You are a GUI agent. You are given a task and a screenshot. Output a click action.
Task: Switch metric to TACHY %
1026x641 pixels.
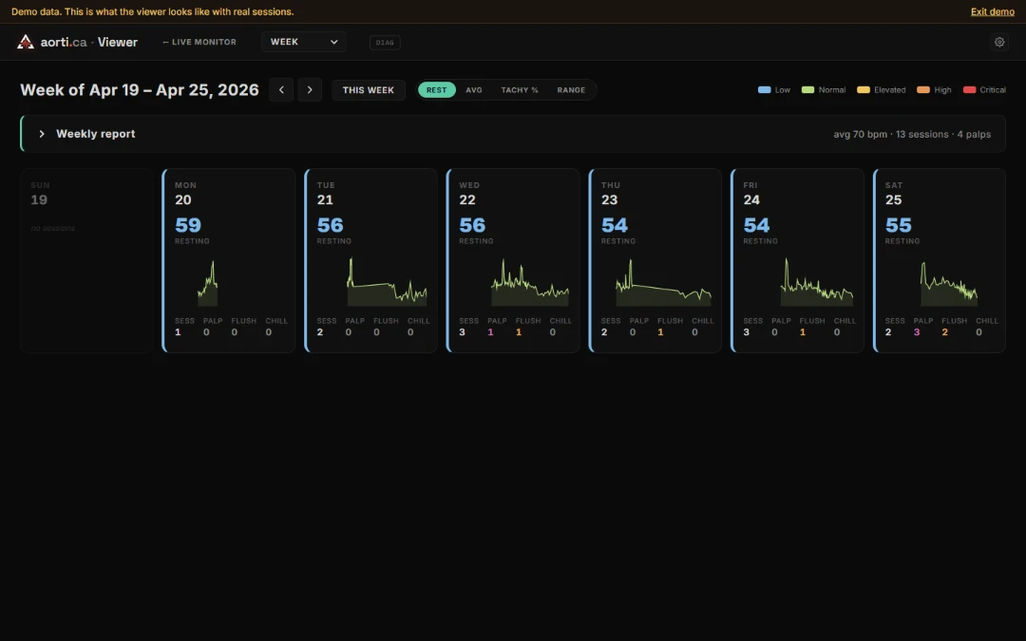click(x=520, y=89)
